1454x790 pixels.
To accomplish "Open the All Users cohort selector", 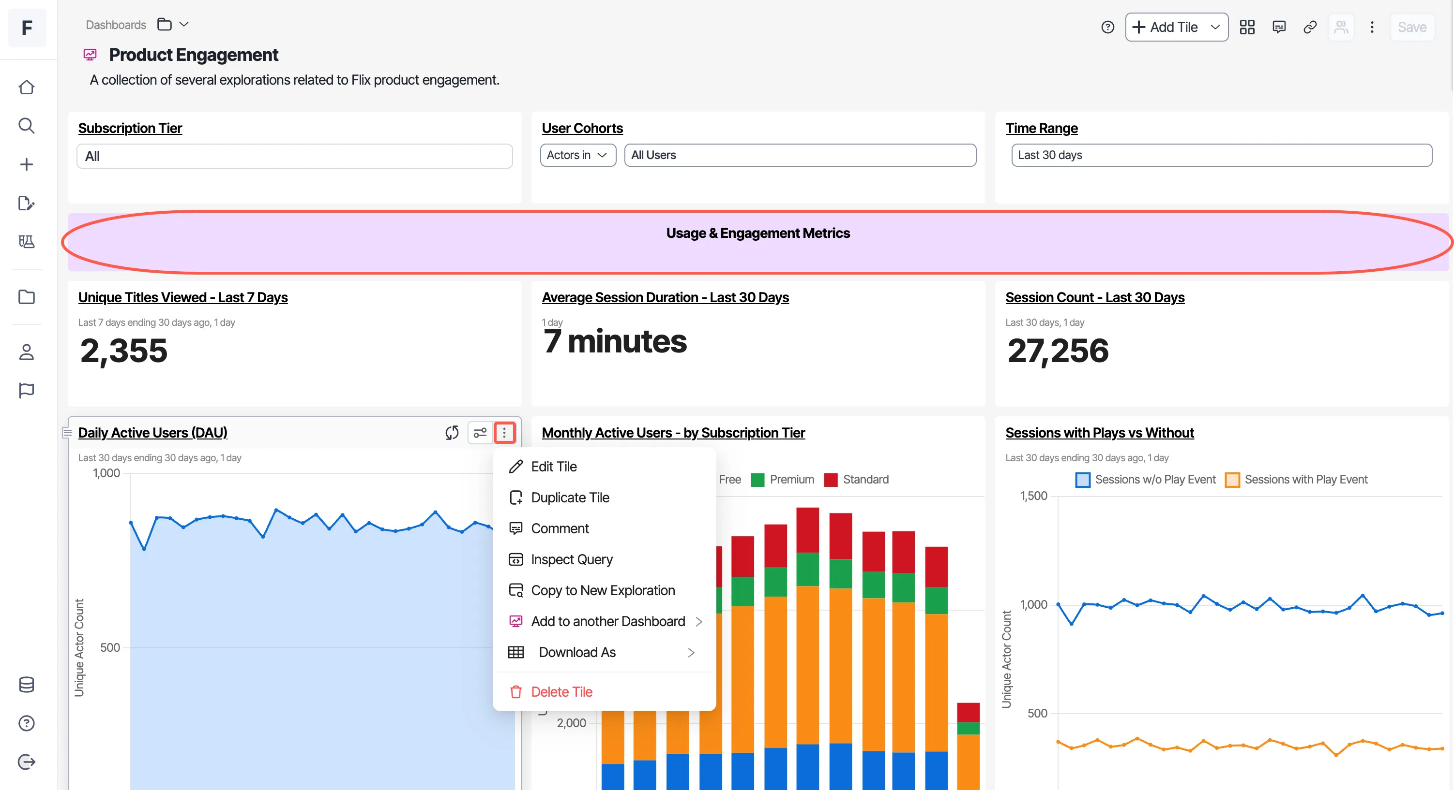I will [x=800, y=155].
